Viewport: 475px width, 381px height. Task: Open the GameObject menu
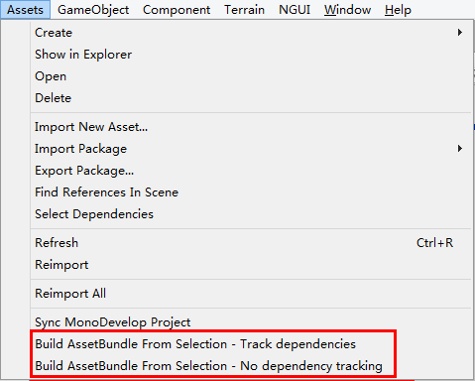click(x=93, y=10)
